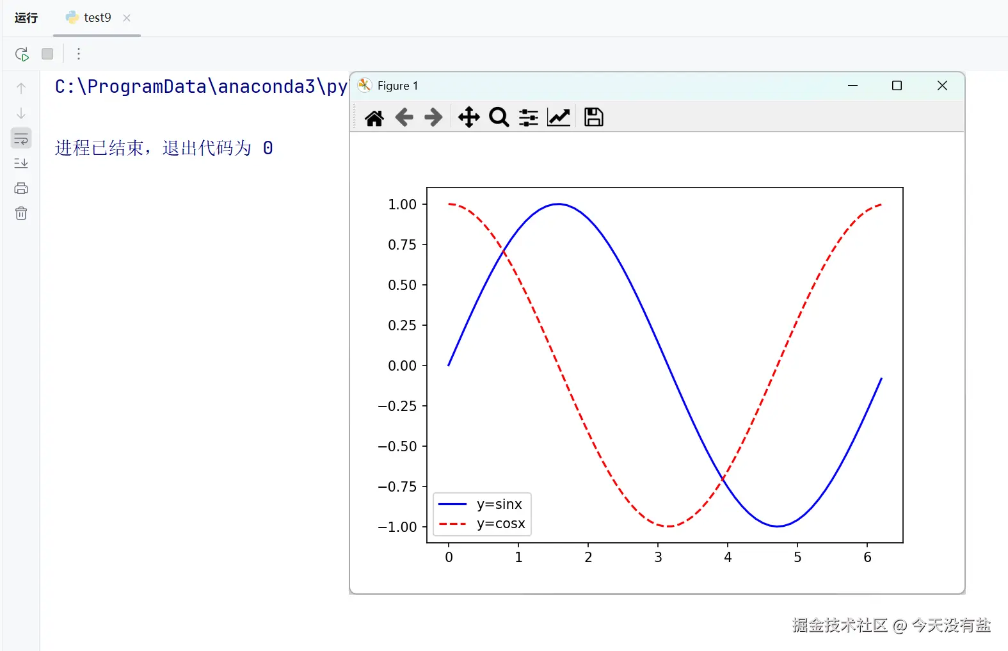Click the 运行 panel title
The image size is (1008, 651).
26,18
